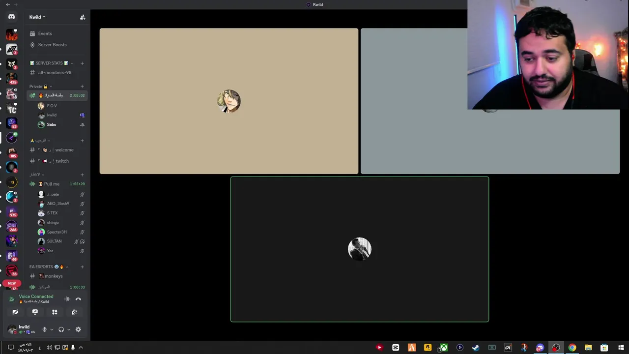The height and width of the screenshot is (354, 629).
Task: Toggle noise suppression waveform icon
Action: [x=67, y=299]
